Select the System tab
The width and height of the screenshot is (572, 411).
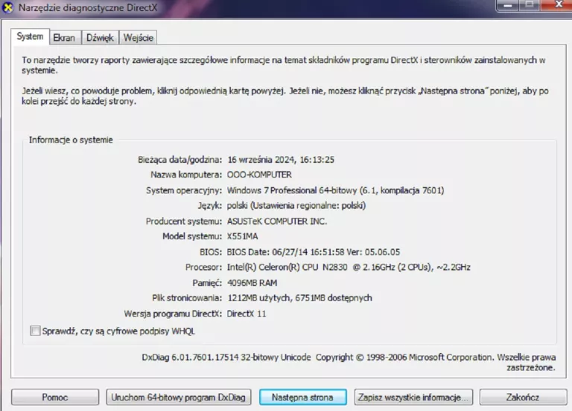pos(30,36)
